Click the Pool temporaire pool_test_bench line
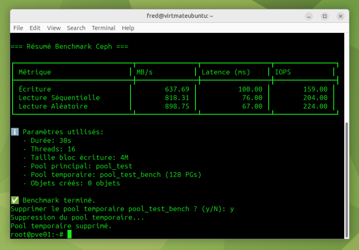This screenshot has height=250, width=359. coord(112,174)
